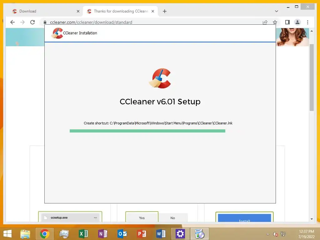View site security lock info
Viewport: 320px width, 240px height.
point(45,22)
